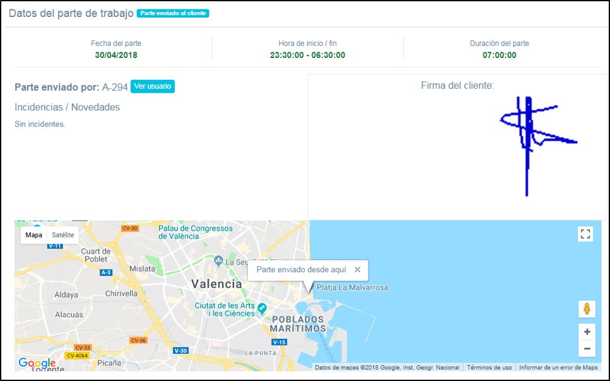Click the Google logo on the map
Image resolution: width=610 pixels, height=381 pixels.
coord(37,363)
